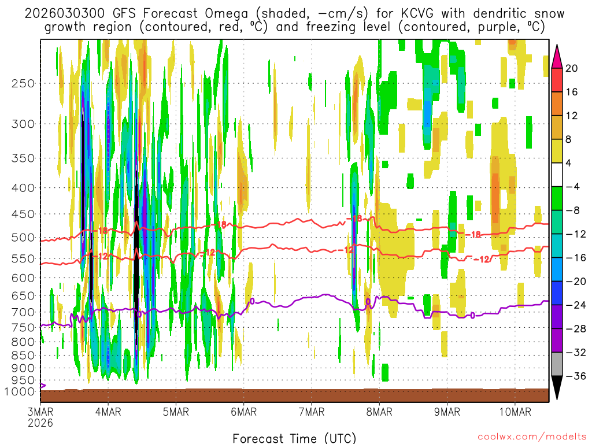The height and width of the screenshot is (444, 592).
Task: Click the 3MAR 2026 date label
Action: [x=41, y=417]
